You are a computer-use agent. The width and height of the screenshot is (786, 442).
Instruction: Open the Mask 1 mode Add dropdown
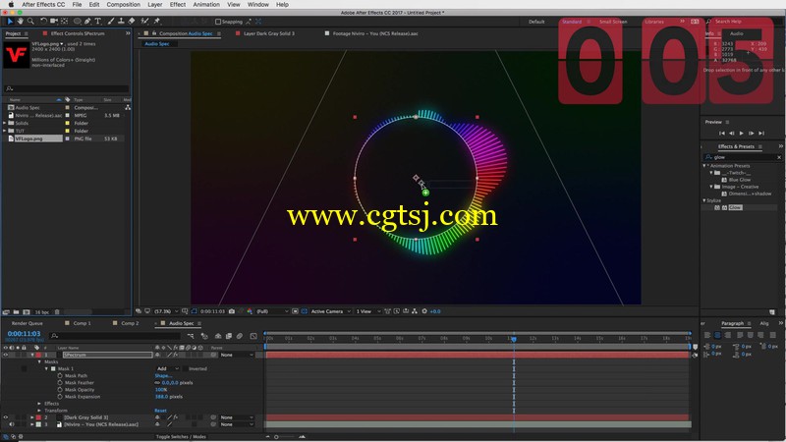[x=167, y=369]
